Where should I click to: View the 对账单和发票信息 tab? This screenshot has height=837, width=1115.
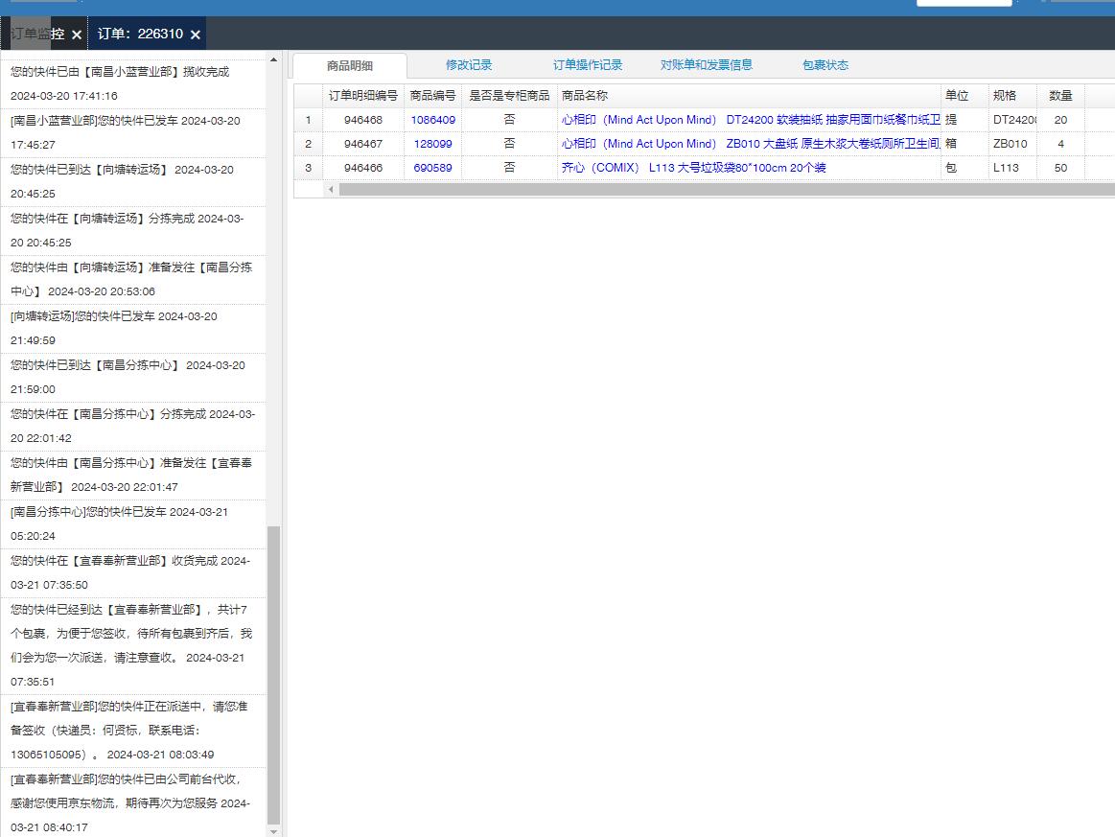coord(707,64)
